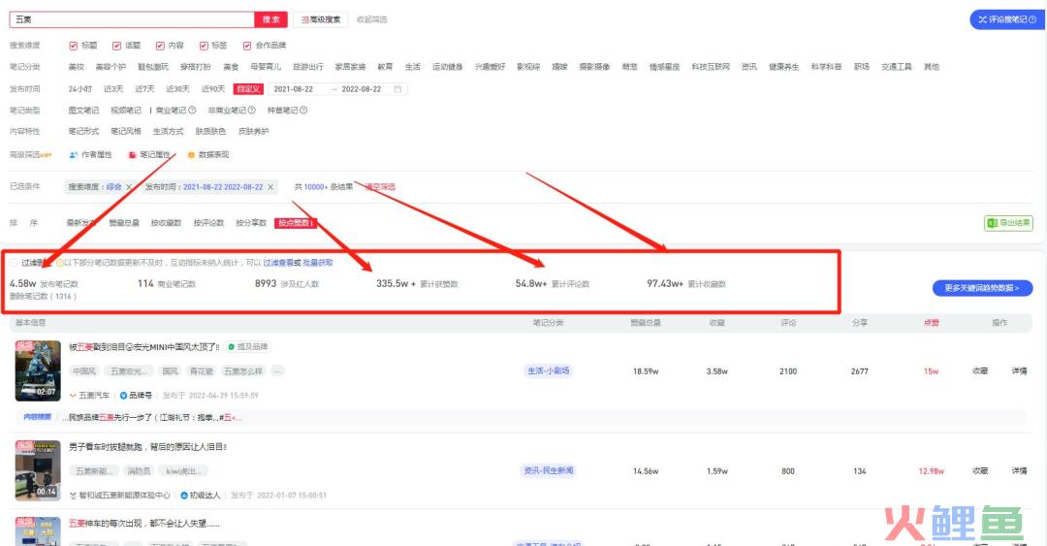Filter by 视频笔记 note type

[125, 111]
